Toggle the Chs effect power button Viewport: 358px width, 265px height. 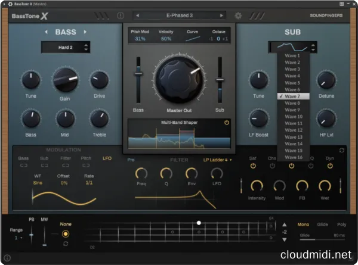[x=272, y=166]
